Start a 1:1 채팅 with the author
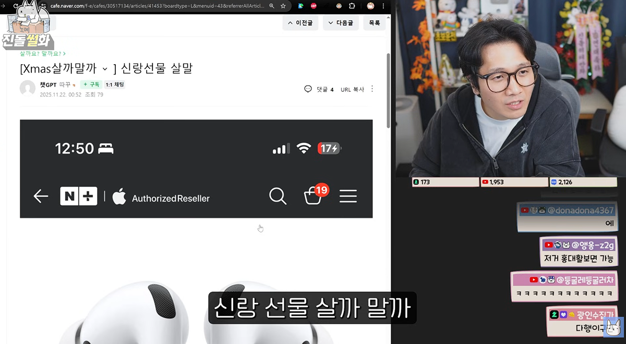The height and width of the screenshot is (344, 626). pos(114,85)
